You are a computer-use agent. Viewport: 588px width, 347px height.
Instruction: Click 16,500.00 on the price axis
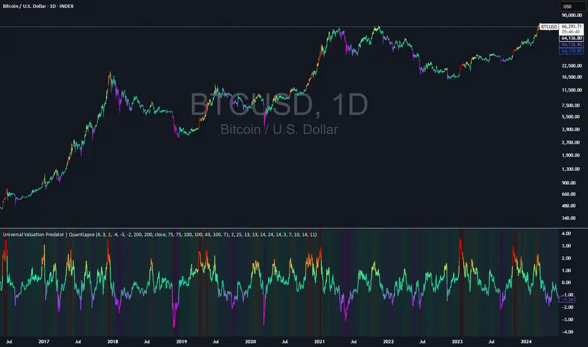(572, 77)
